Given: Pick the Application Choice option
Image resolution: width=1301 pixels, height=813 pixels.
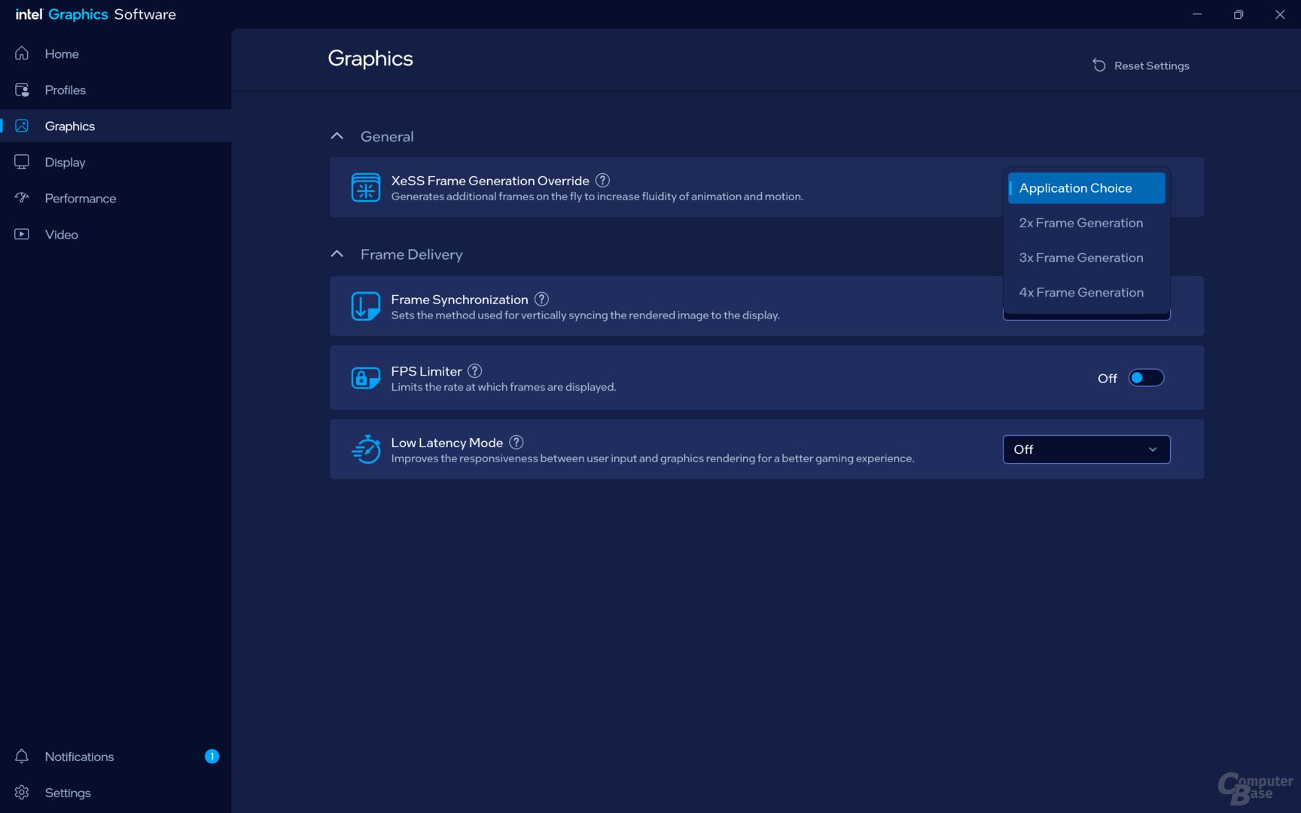Looking at the screenshot, I should pos(1086,188).
